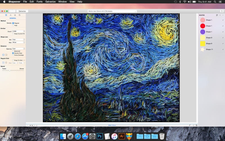Open the File menu

[x=25, y=2]
